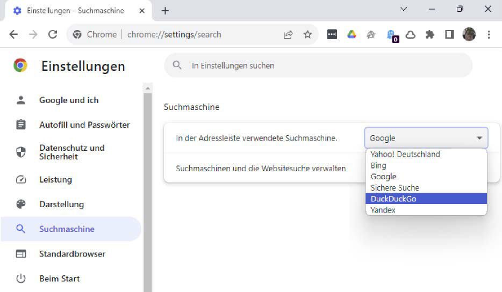Open the profile avatar menu
Image resolution: width=502 pixels, height=292 pixels.
469,34
